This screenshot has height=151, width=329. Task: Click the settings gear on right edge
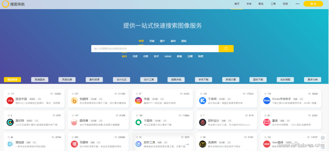(323, 138)
